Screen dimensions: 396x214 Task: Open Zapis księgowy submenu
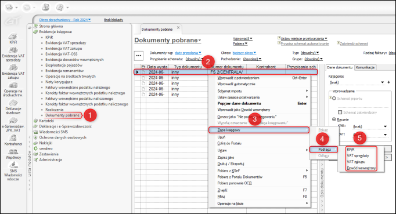click(259, 130)
